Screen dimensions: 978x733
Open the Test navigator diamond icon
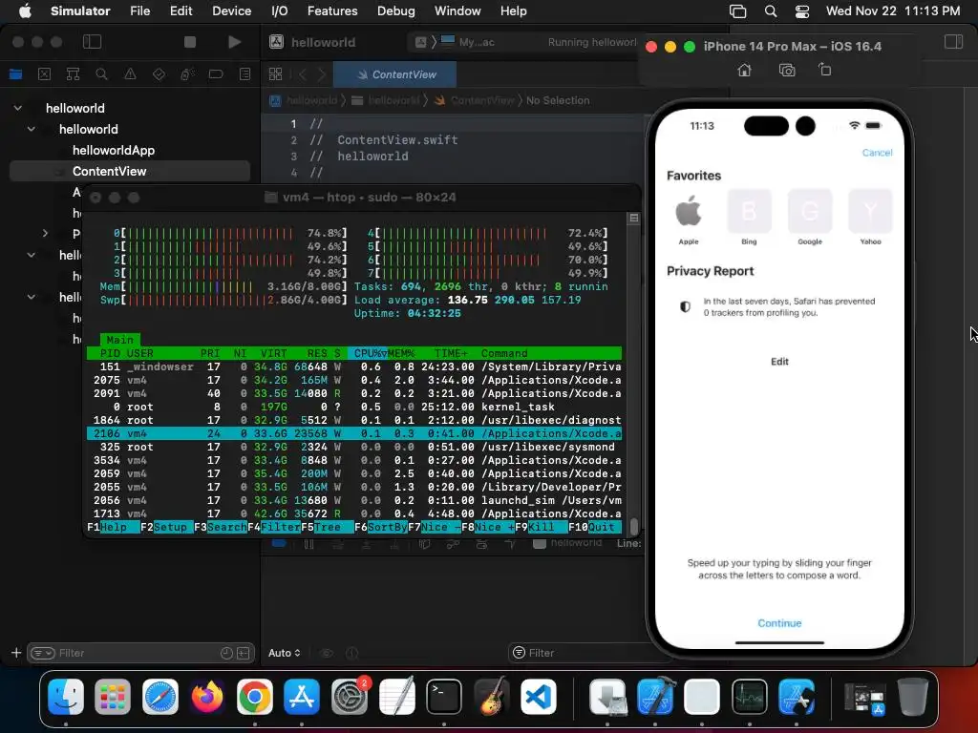coord(159,74)
